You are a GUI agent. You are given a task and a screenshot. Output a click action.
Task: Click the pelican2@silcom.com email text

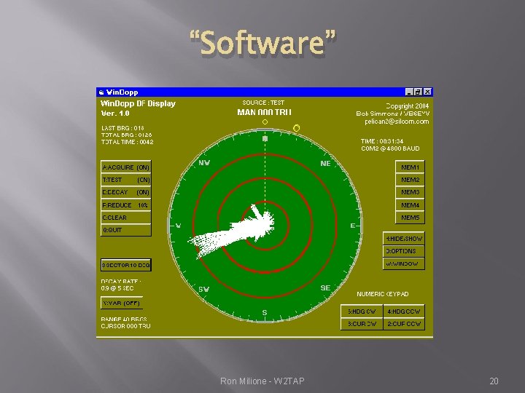(x=397, y=122)
